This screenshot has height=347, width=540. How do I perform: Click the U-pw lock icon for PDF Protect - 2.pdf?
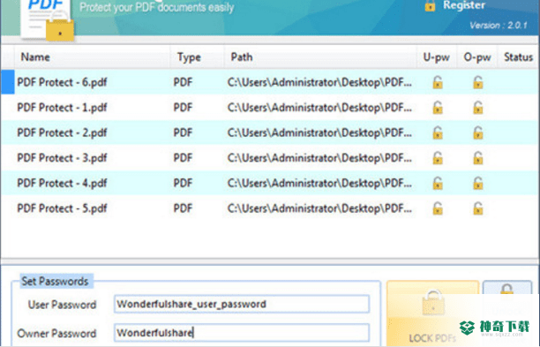[438, 132]
